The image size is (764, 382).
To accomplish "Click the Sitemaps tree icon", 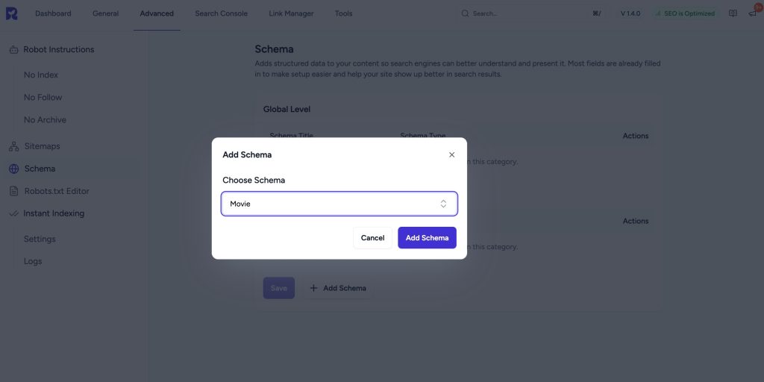I will [x=13, y=146].
